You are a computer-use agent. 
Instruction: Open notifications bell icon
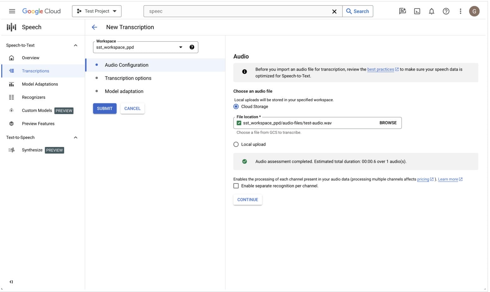[432, 11]
